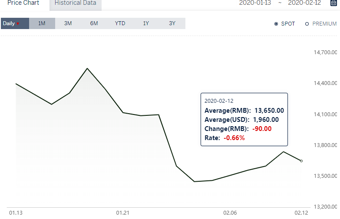Click the 02.06 x-axis date label
Screen dimensions: 340x219
coord(230,213)
